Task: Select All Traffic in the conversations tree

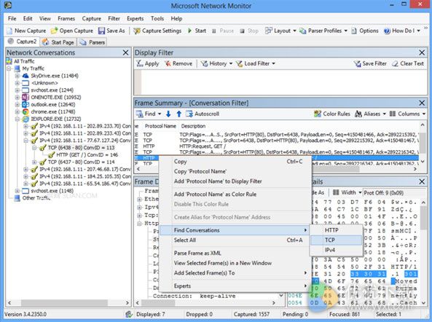Action: [x=24, y=61]
